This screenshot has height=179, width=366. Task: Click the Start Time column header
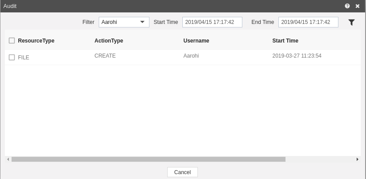285,41
